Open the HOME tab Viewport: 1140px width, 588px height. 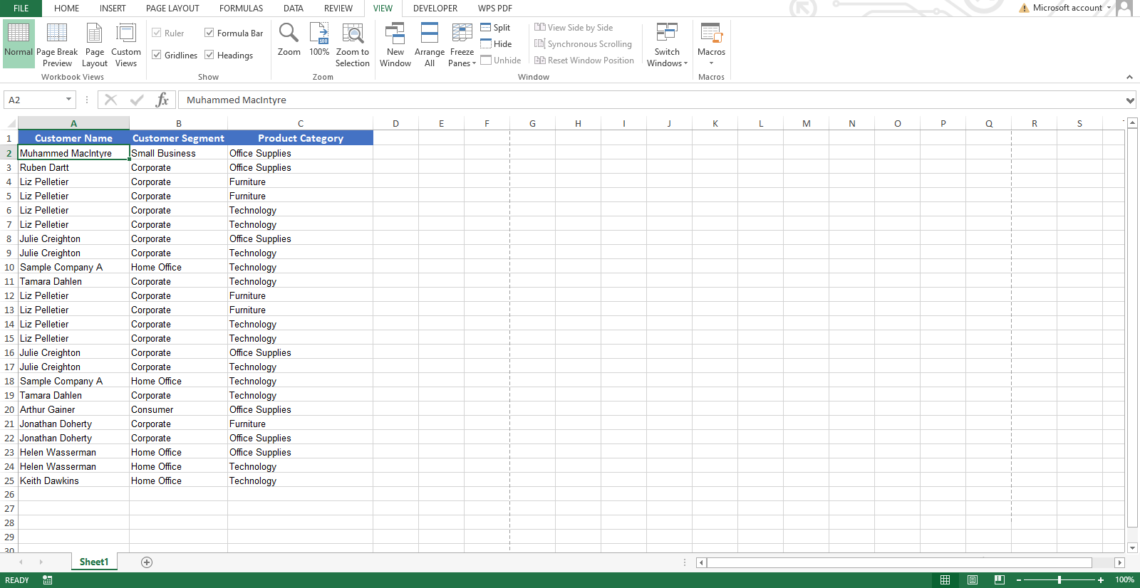click(67, 9)
